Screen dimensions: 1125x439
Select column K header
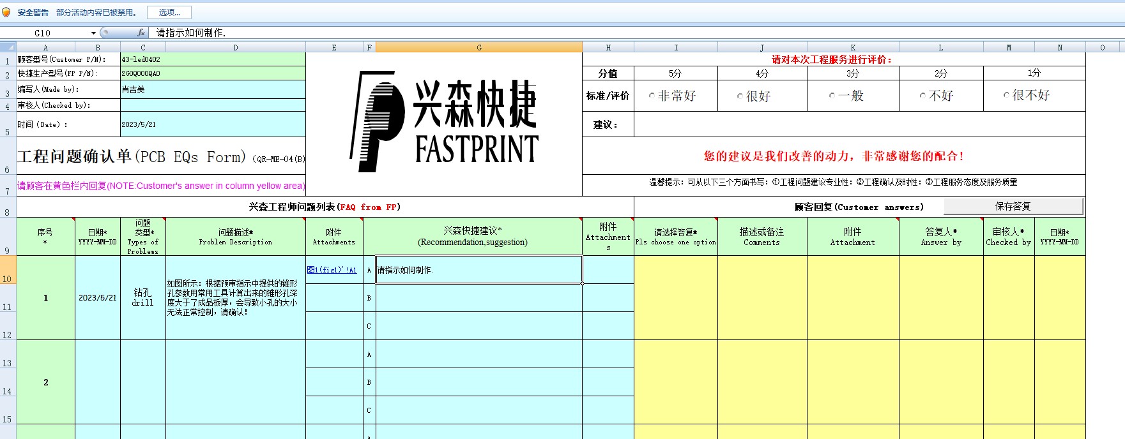pos(853,47)
